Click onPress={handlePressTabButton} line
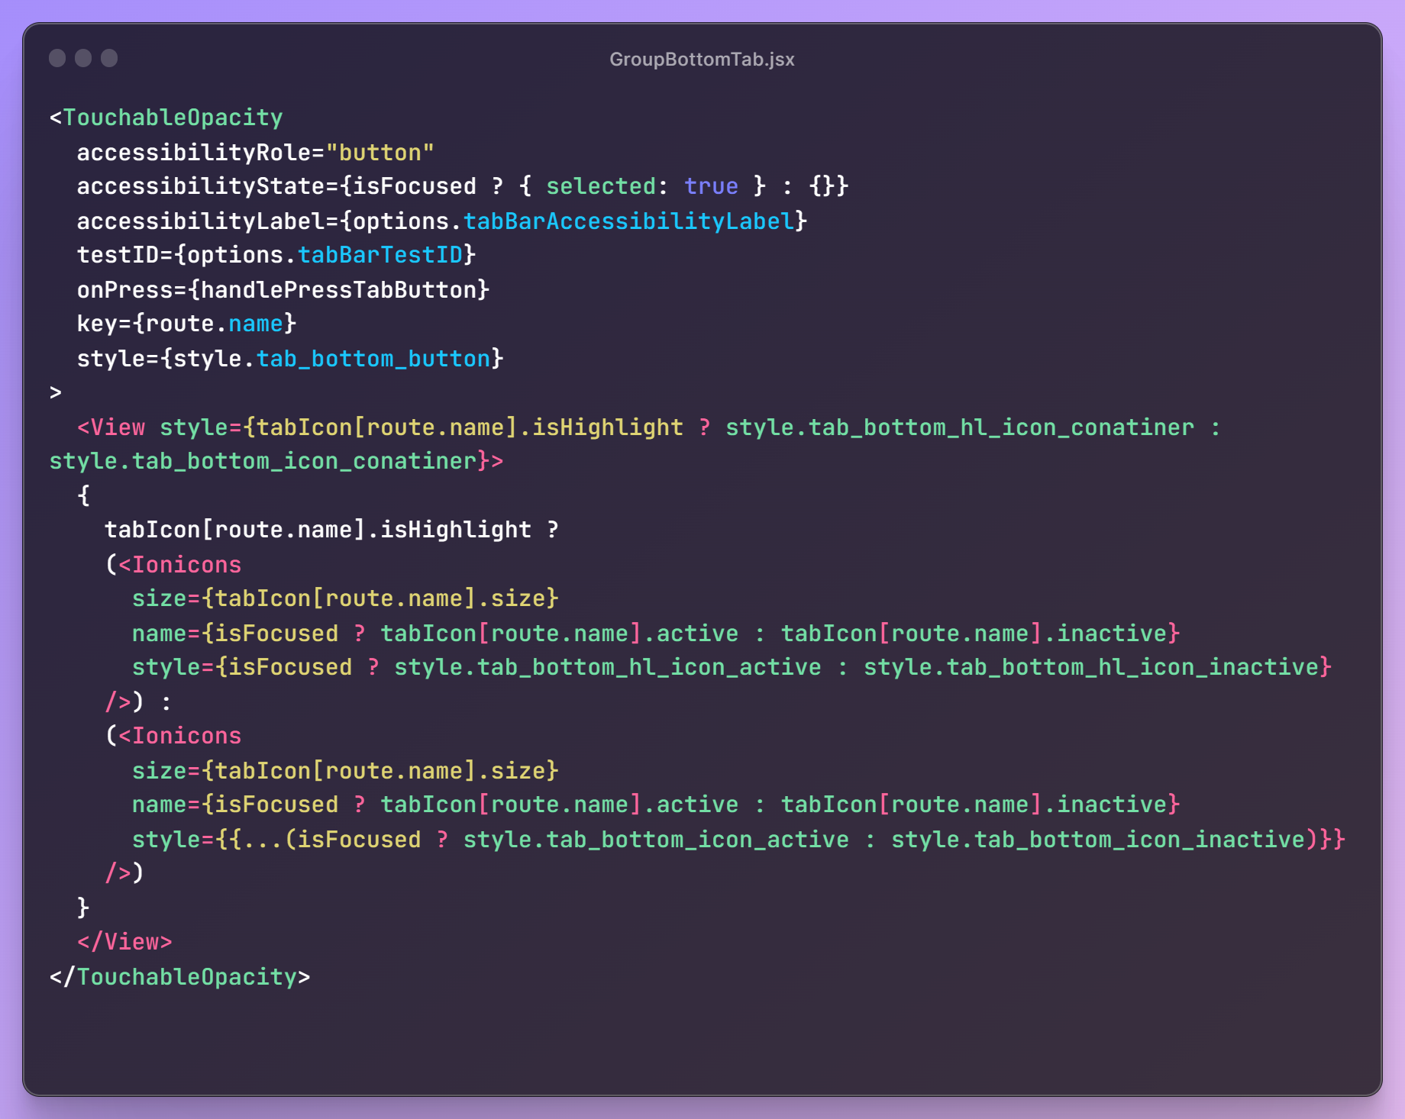The image size is (1405, 1119). (x=283, y=290)
